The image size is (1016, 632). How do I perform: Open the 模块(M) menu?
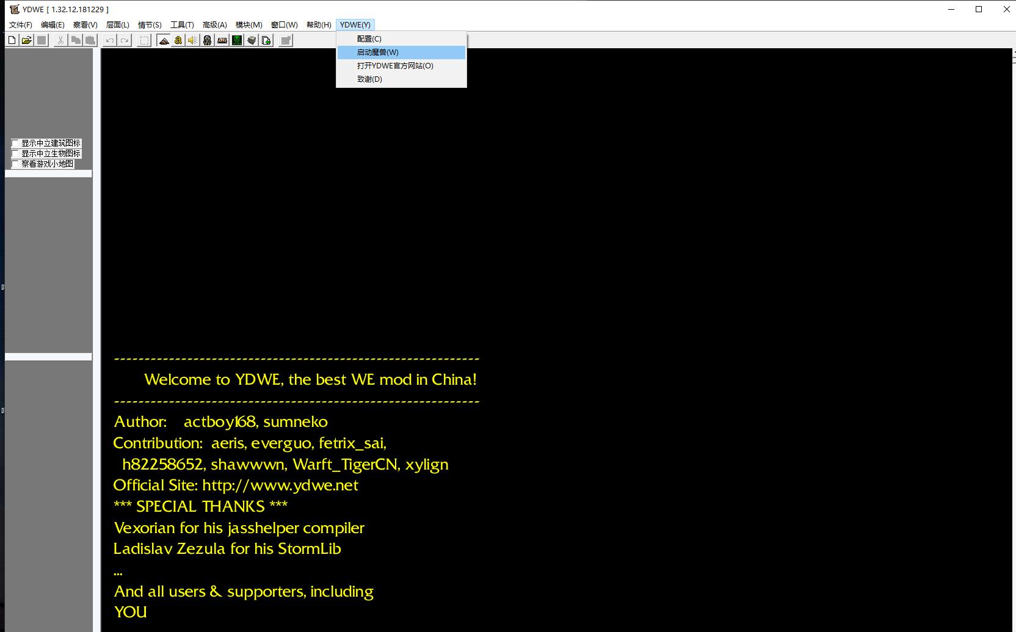pos(249,25)
